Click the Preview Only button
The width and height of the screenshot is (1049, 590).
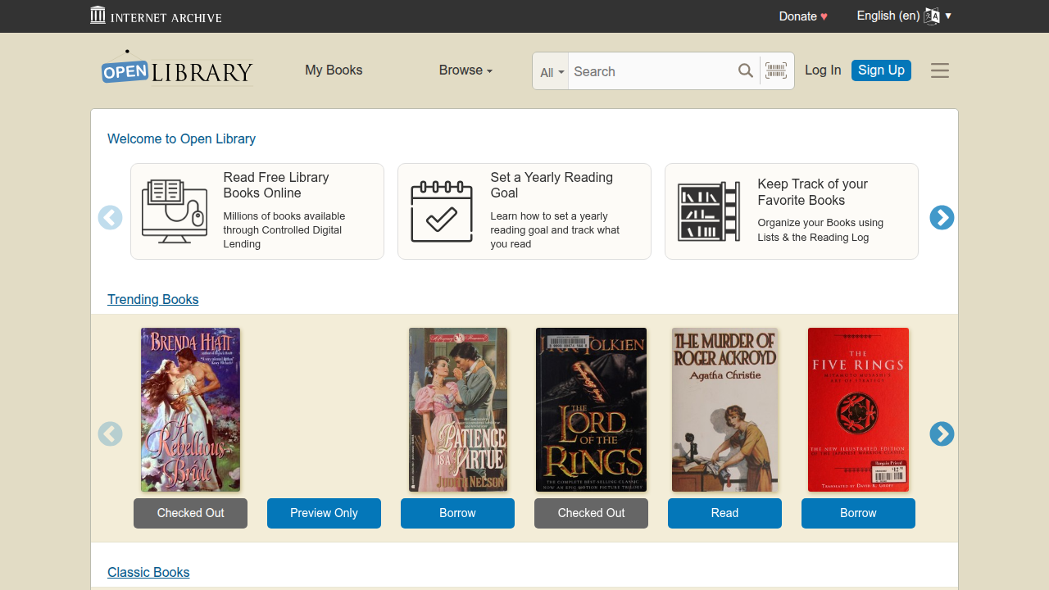click(x=324, y=513)
